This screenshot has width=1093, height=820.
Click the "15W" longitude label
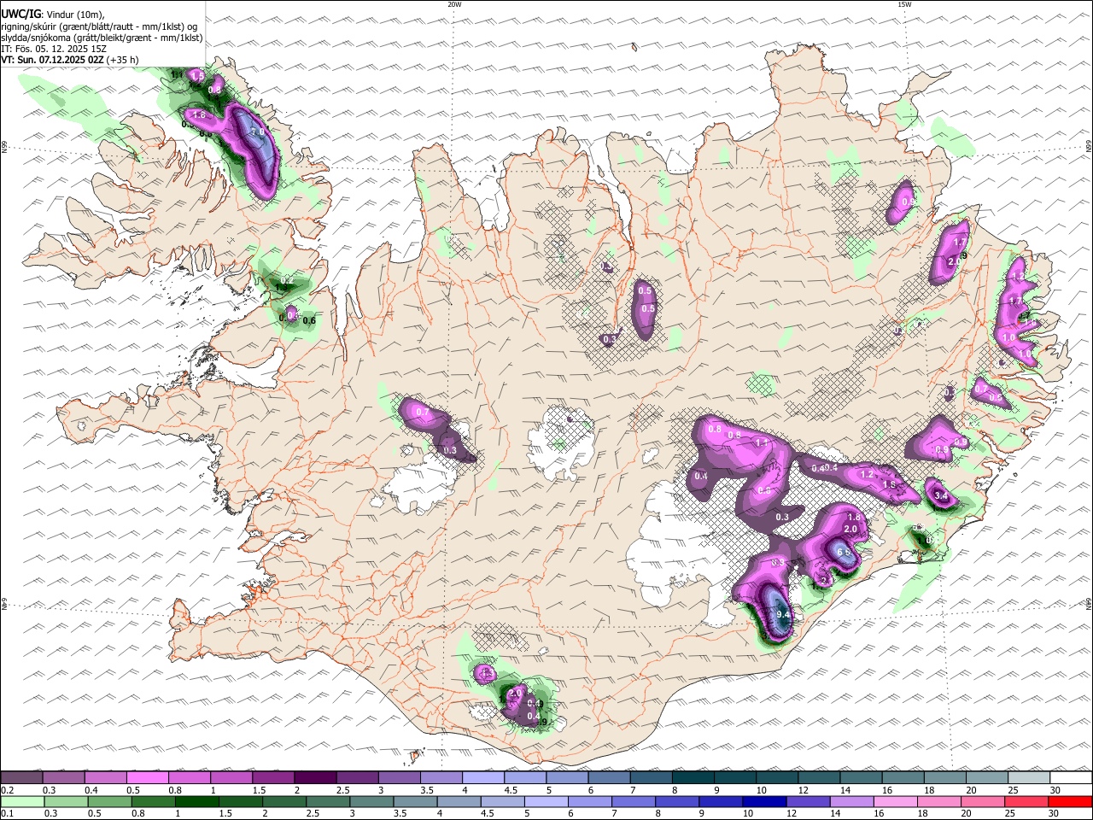(904, 4)
